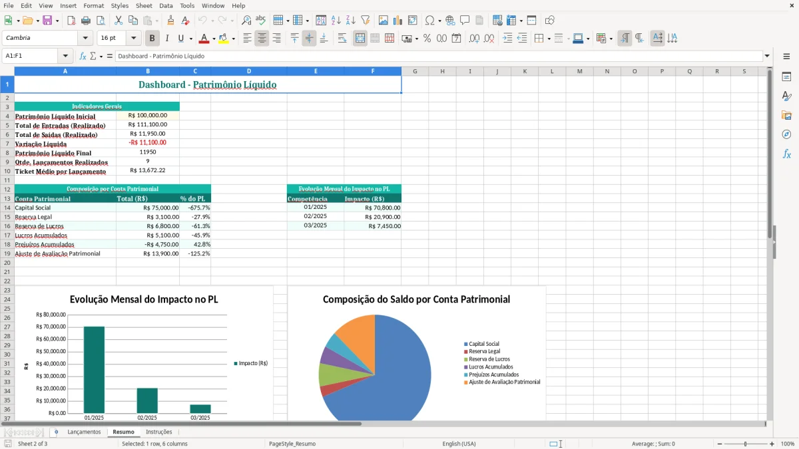Open sidebar Gallery panel
The height and width of the screenshot is (449, 799).
click(x=786, y=116)
